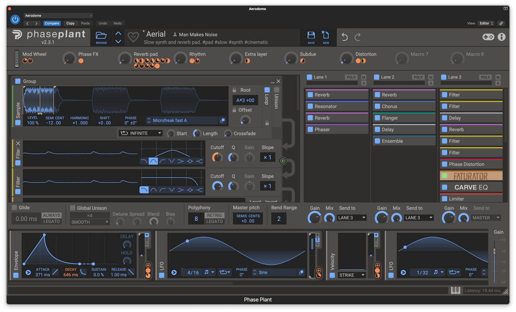Enable the Glide checkbox
This screenshot has width=516, height=312.
(14, 208)
